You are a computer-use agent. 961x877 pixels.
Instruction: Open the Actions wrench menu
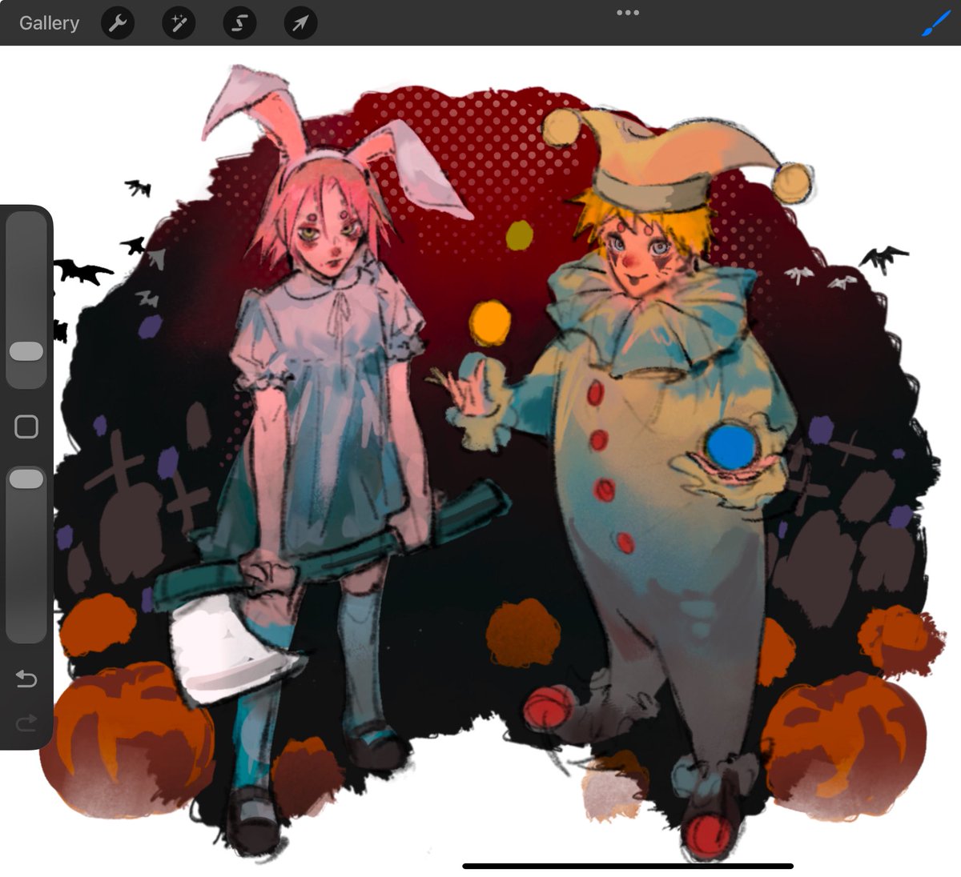pyautogui.click(x=118, y=23)
